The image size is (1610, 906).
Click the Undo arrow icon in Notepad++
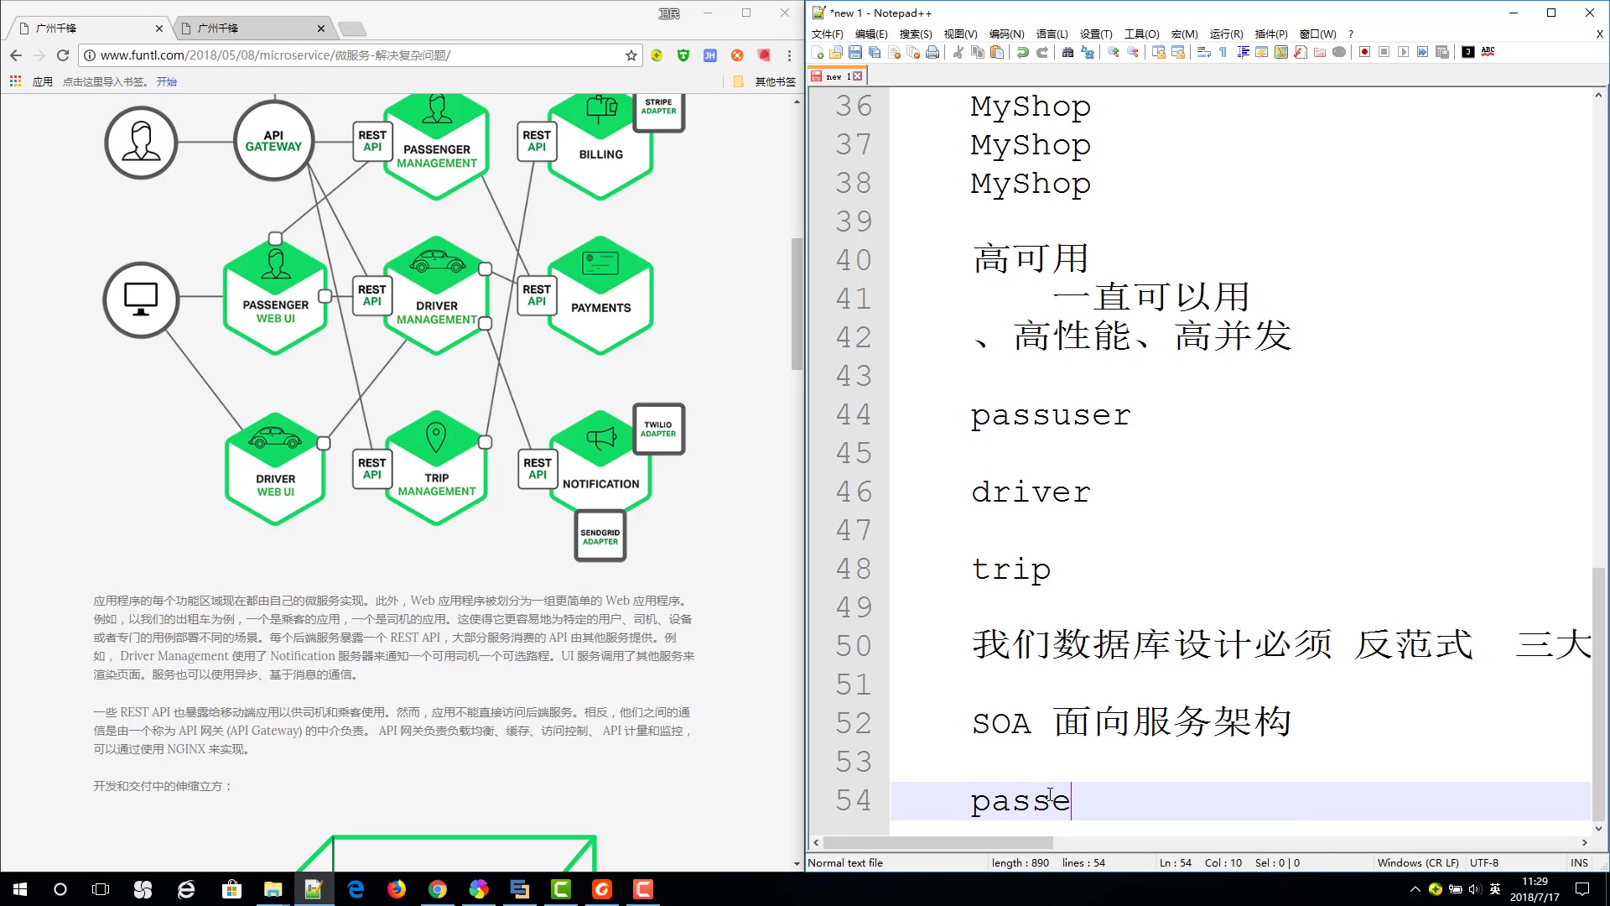1023,52
